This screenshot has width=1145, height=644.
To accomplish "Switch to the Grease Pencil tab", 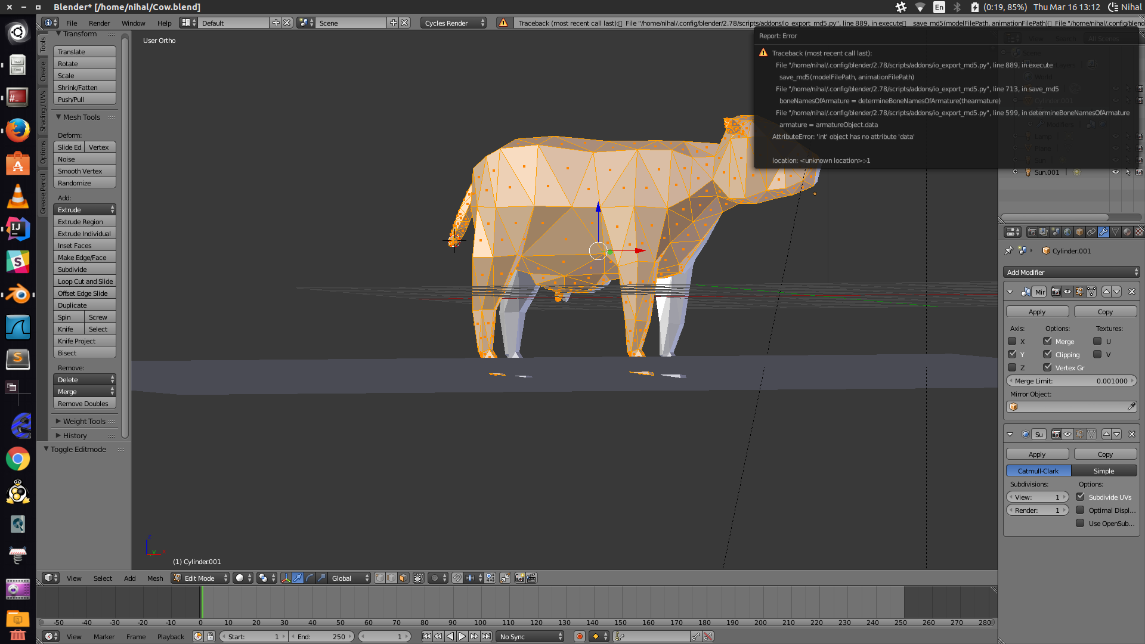I will tap(43, 193).
